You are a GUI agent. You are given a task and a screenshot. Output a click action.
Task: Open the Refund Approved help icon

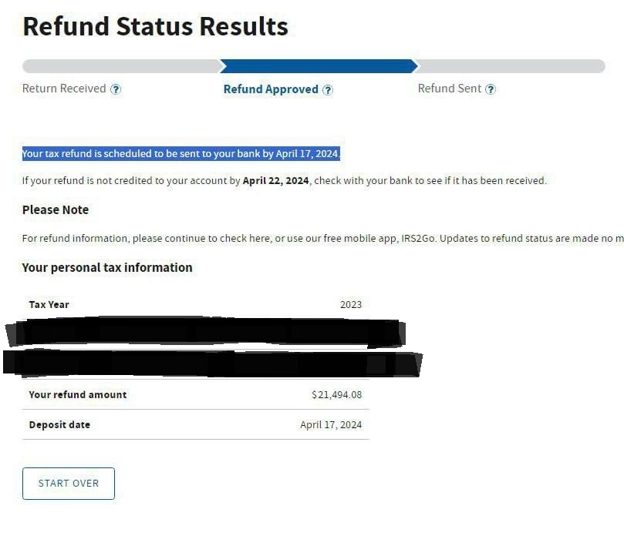[x=328, y=90]
